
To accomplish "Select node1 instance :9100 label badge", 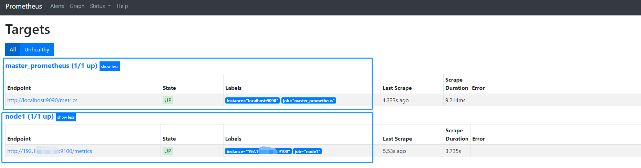I will [x=258, y=152].
